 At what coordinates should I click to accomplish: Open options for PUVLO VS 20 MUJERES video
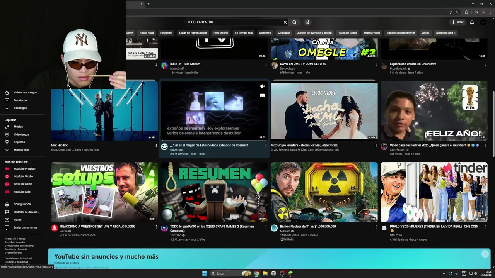click(486, 227)
